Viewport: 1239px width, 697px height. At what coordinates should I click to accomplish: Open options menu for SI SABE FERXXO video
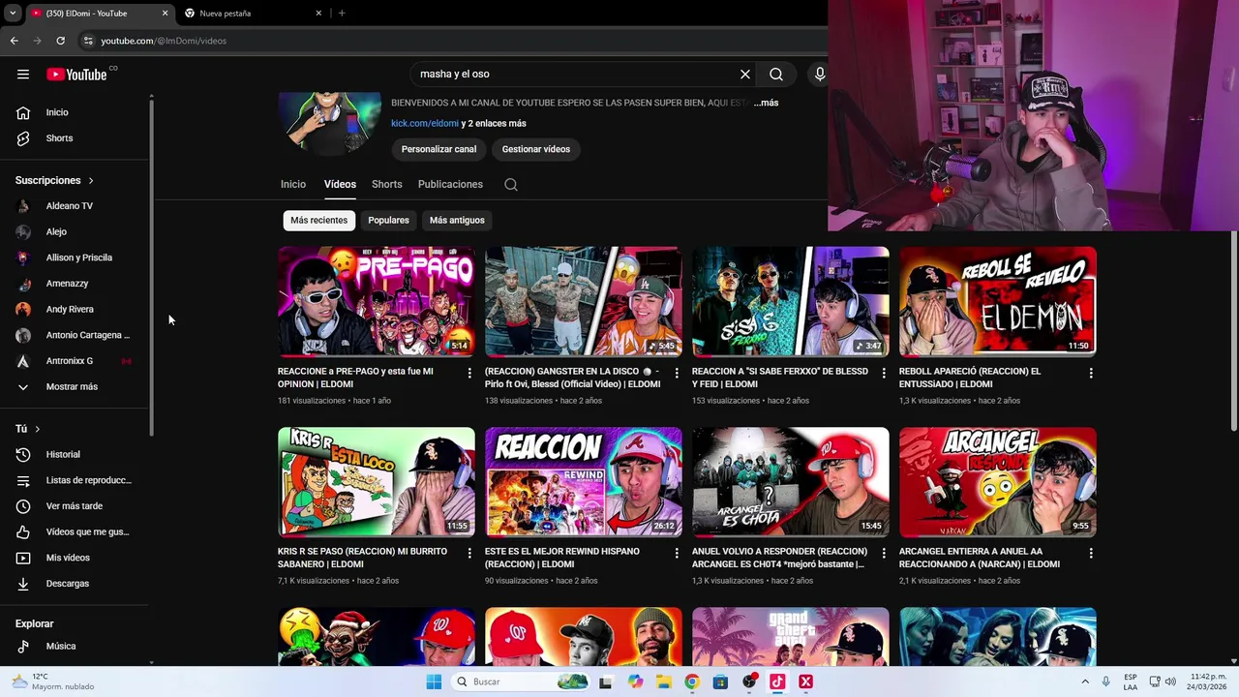point(884,373)
